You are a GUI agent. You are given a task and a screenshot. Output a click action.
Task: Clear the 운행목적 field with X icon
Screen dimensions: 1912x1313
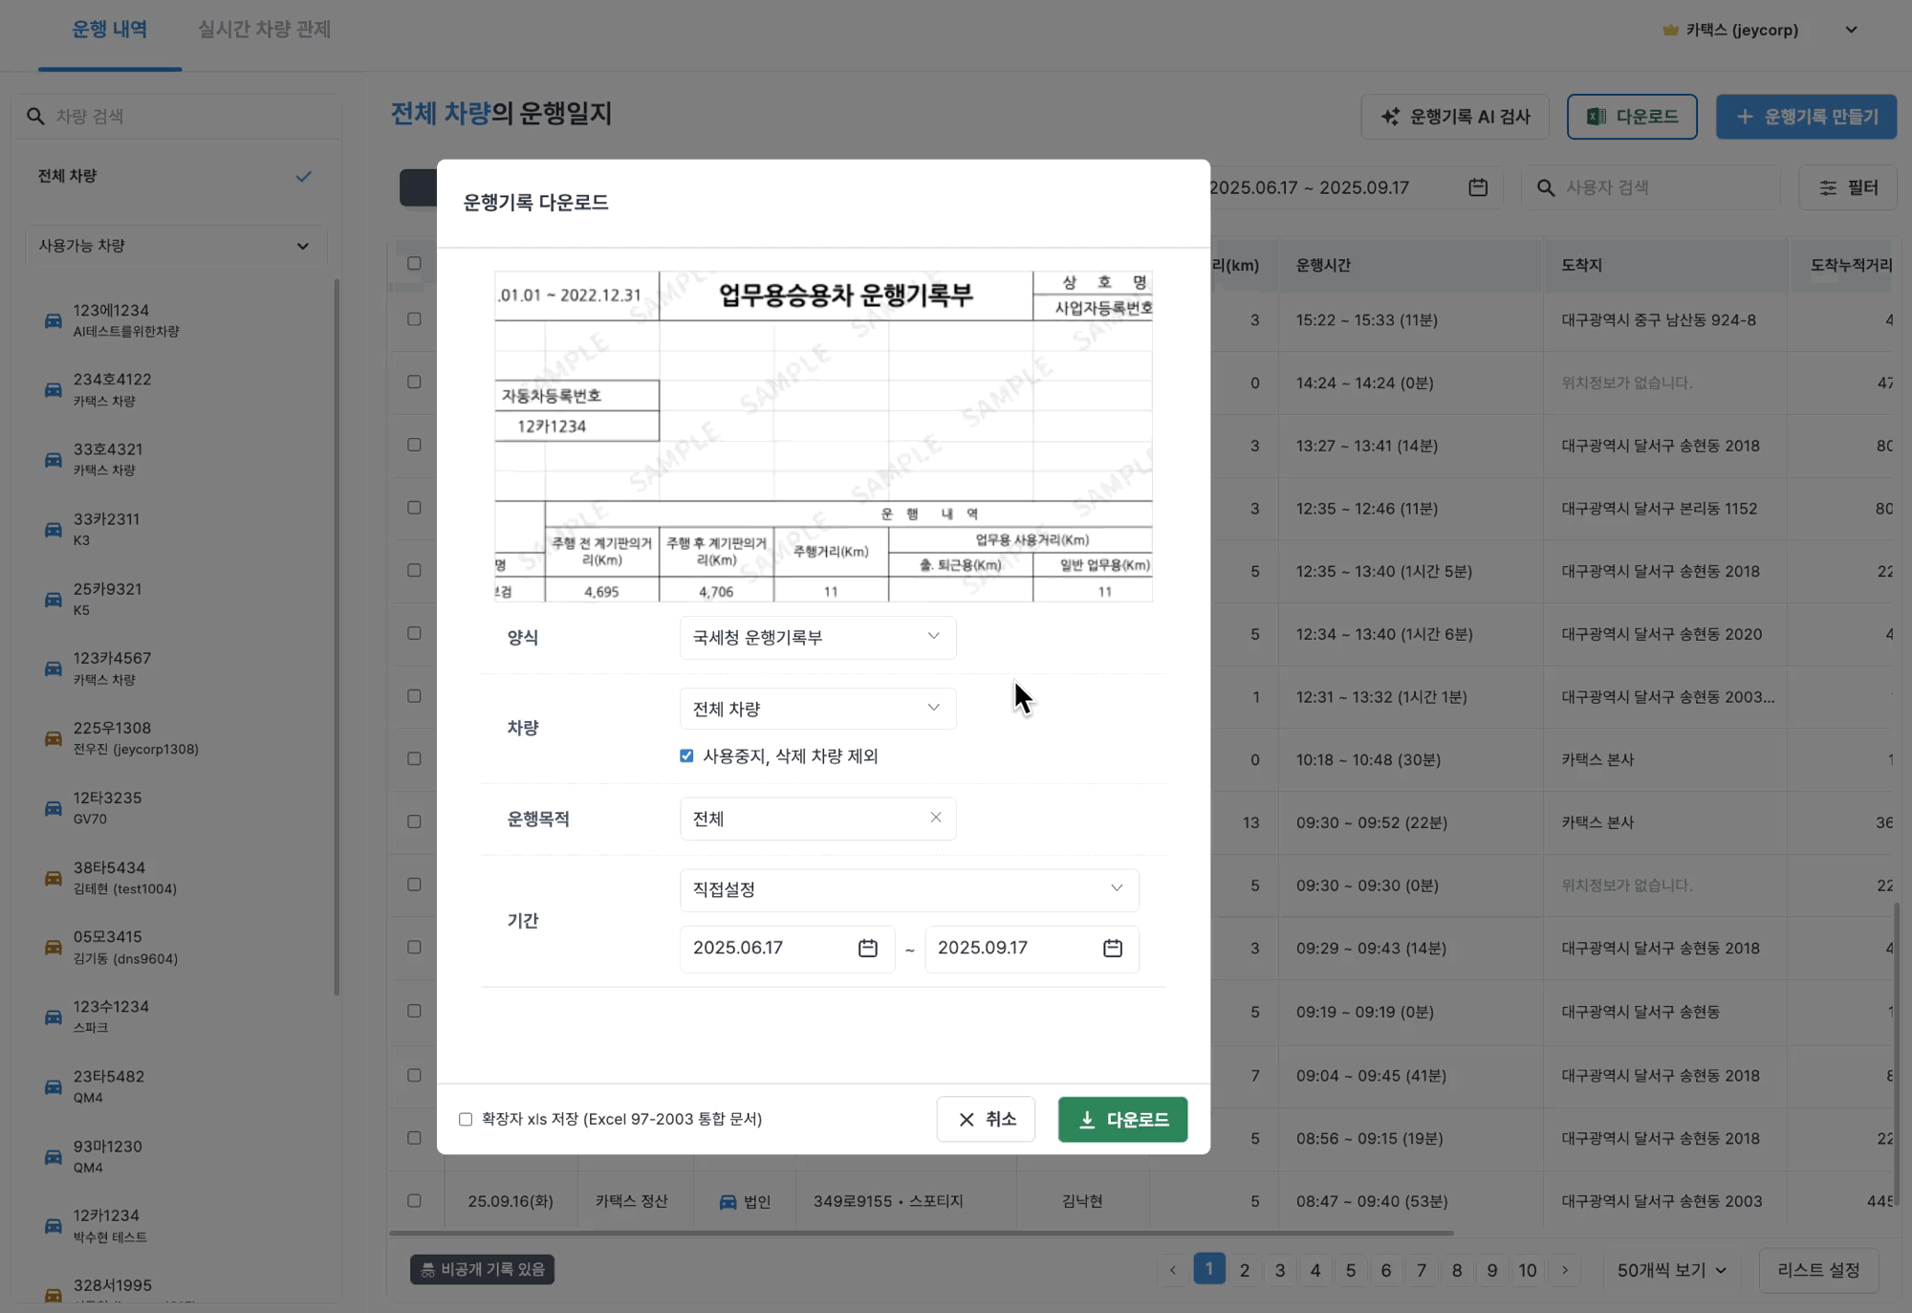point(935,818)
